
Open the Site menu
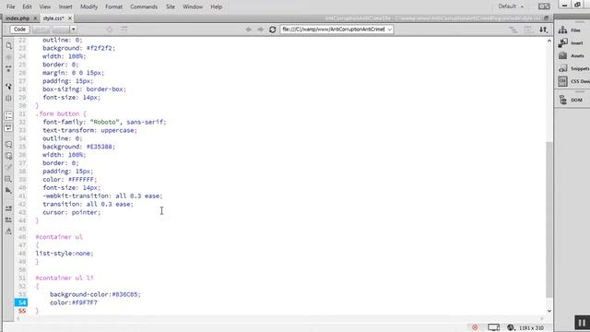[170, 6]
